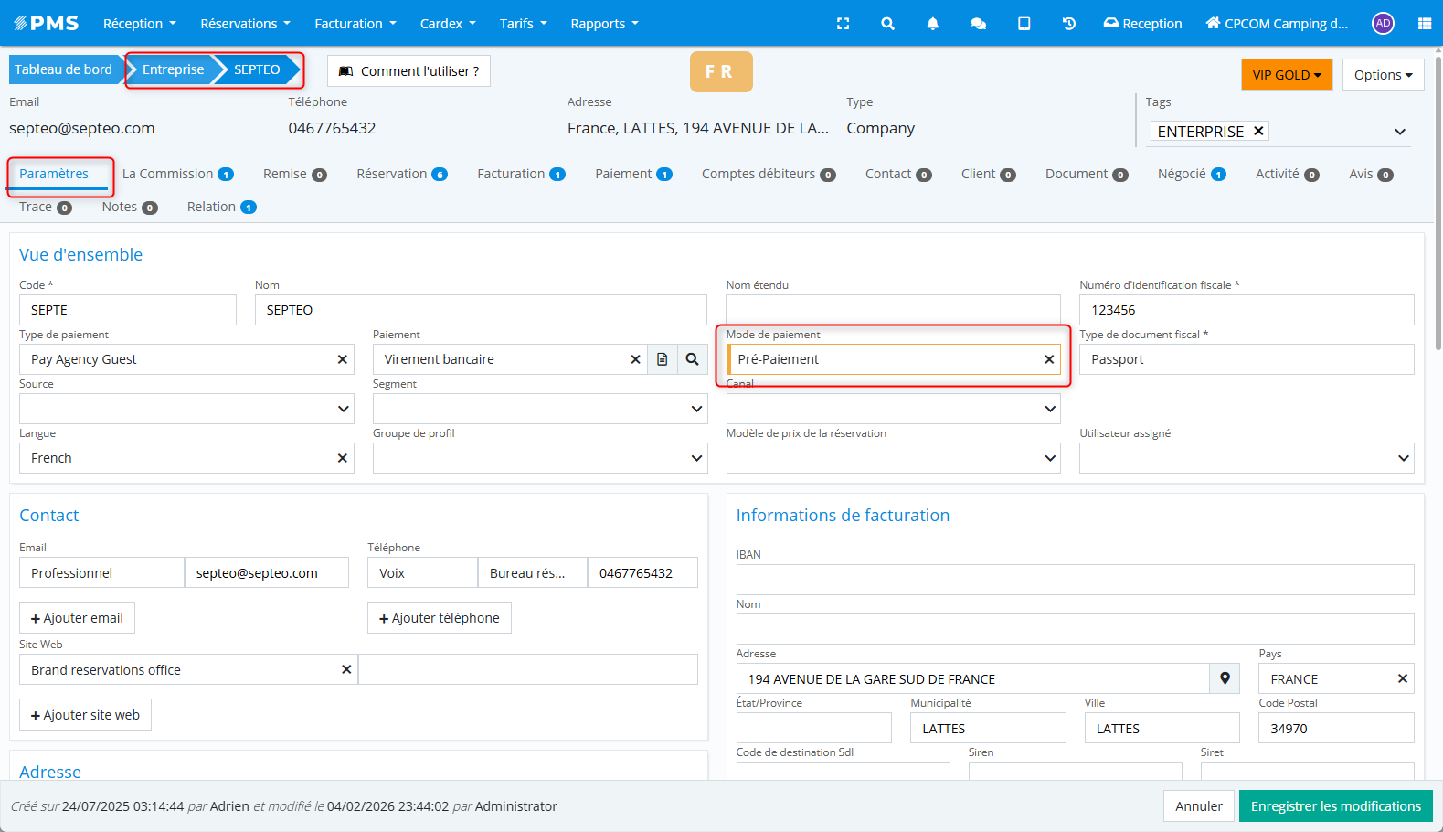Click the fullscreen icon in top bar
This screenshot has height=832, width=1443.
tap(843, 24)
